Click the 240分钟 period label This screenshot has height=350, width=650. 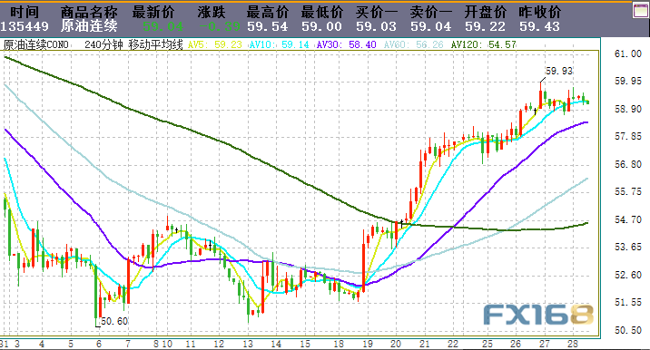(103, 44)
